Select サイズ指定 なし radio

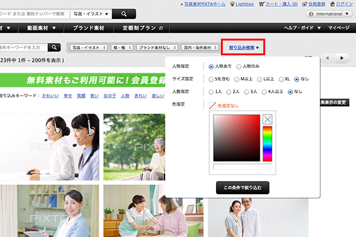tap(296, 79)
